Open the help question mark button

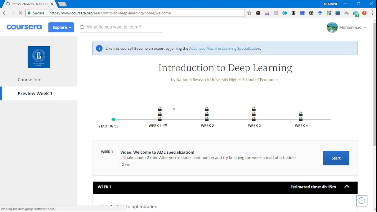[x=362, y=201]
